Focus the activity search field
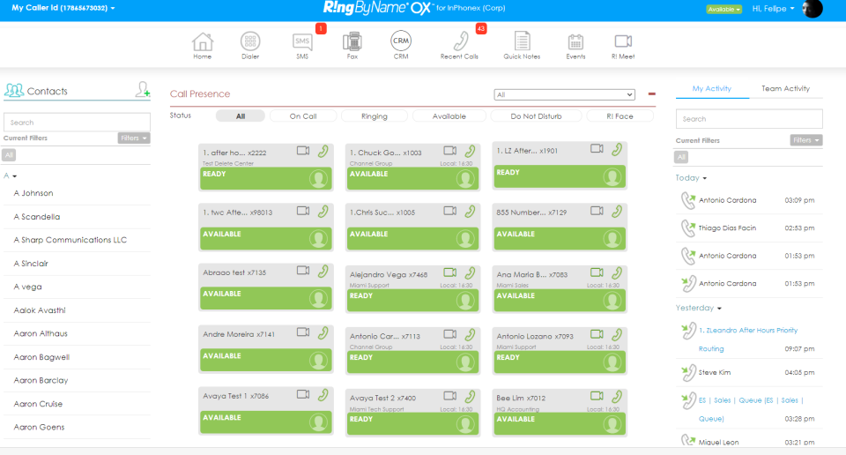 (x=749, y=119)
